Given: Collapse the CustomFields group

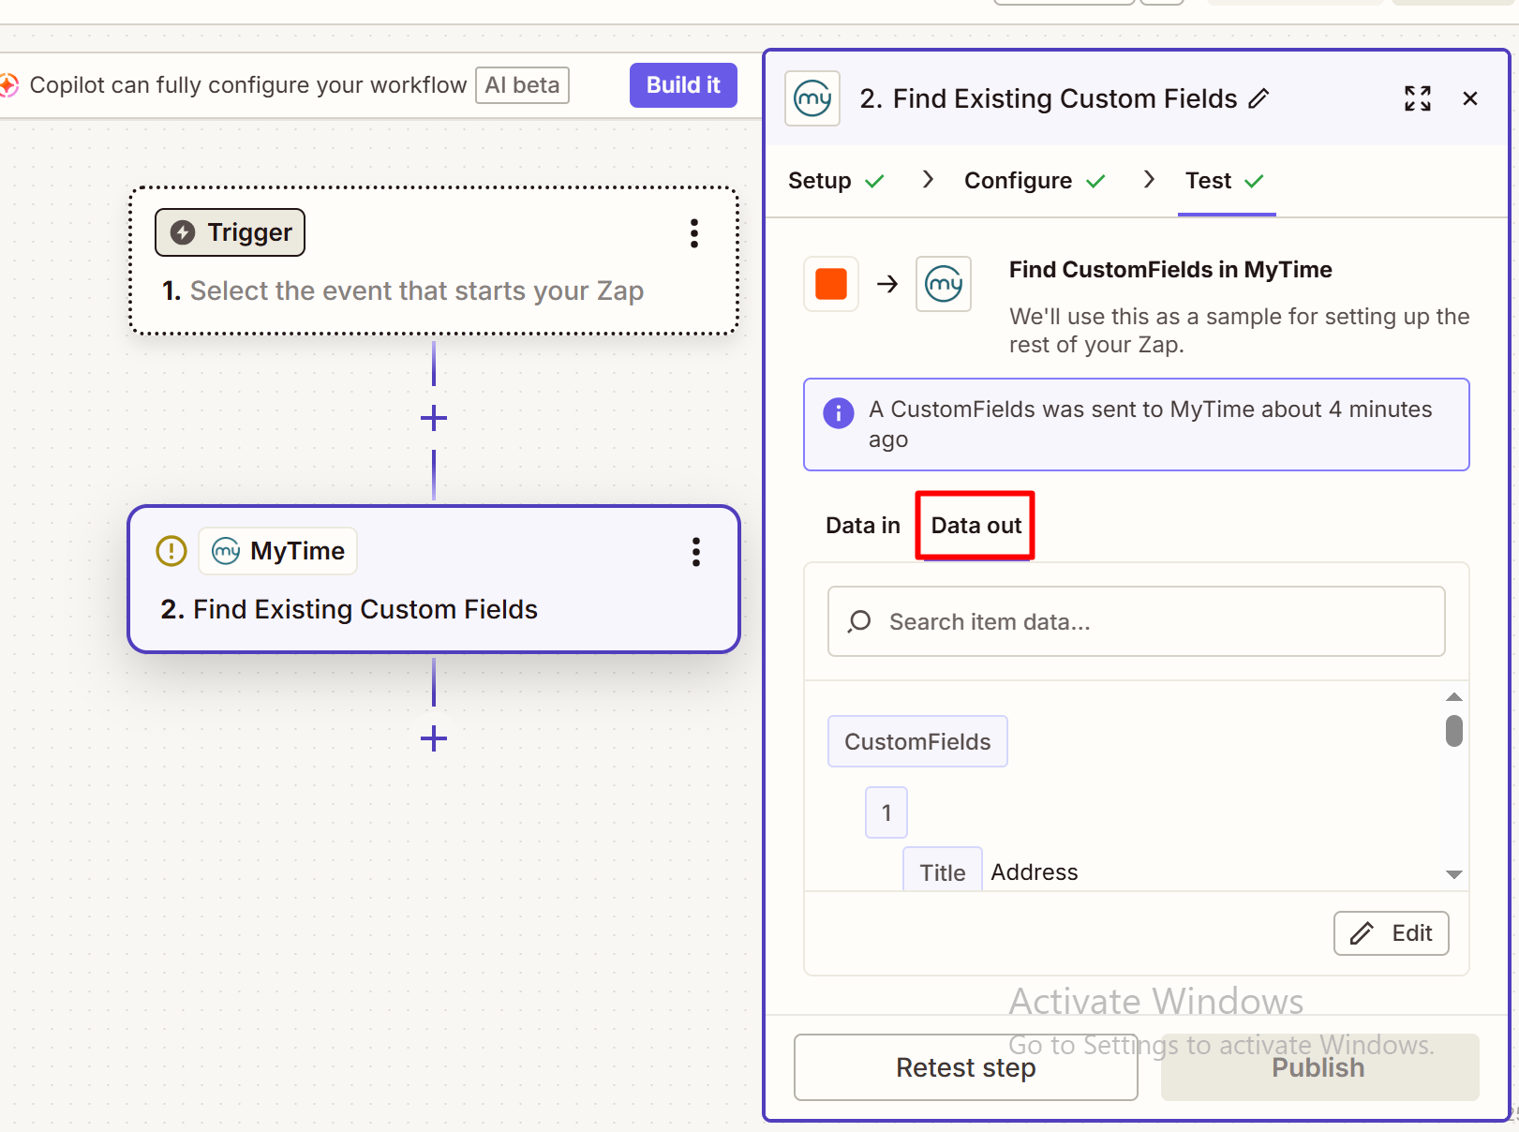Looking at the screenshot, I should click(x=917, y=741).
